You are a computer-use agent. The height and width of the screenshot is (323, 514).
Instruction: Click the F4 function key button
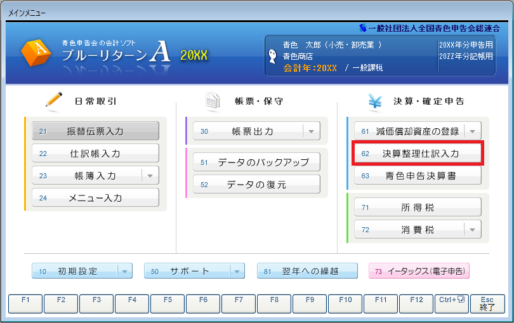132,304
